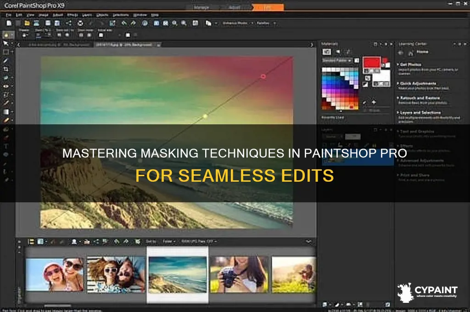Switch to the Manage workspace tab
The image size is (470, 312).
[201, 7]
